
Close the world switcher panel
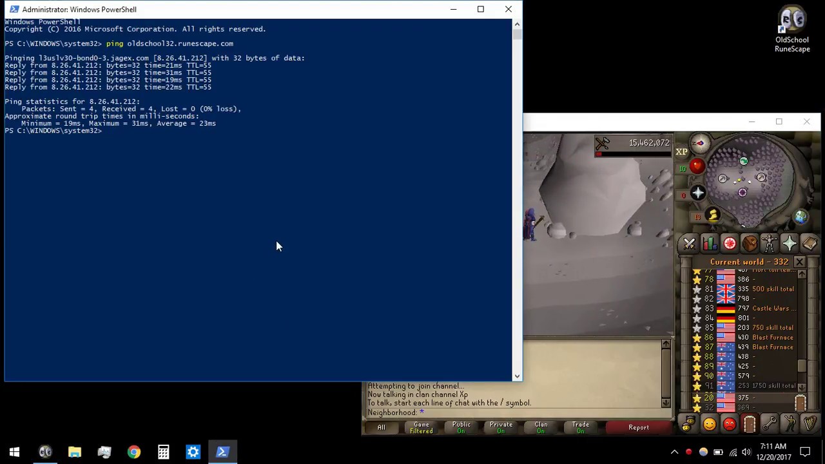click(799, 262)
